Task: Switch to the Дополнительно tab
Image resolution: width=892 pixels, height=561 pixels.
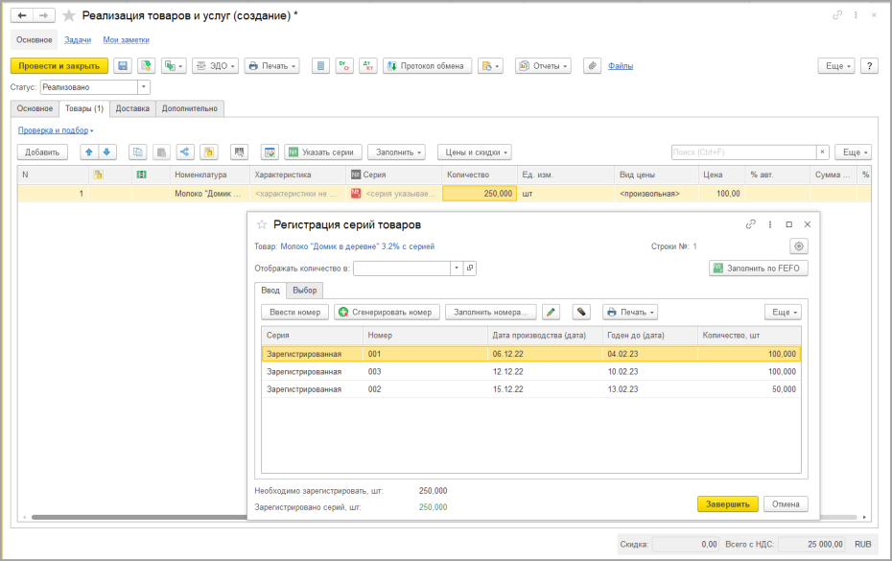Action: pyautogui.click(x=190, y=108)
